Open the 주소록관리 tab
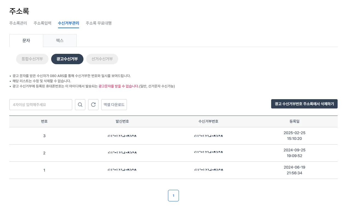Viewport: 348px width, 209px height. 18,23
